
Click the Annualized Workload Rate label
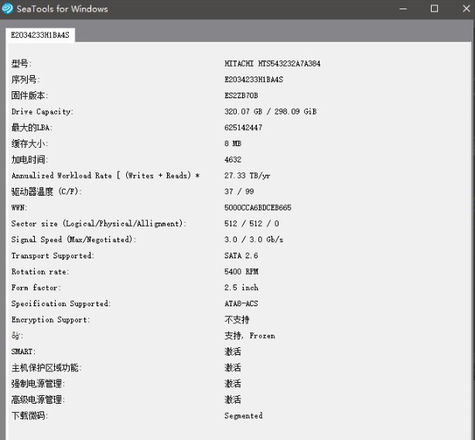click(105, 176)
